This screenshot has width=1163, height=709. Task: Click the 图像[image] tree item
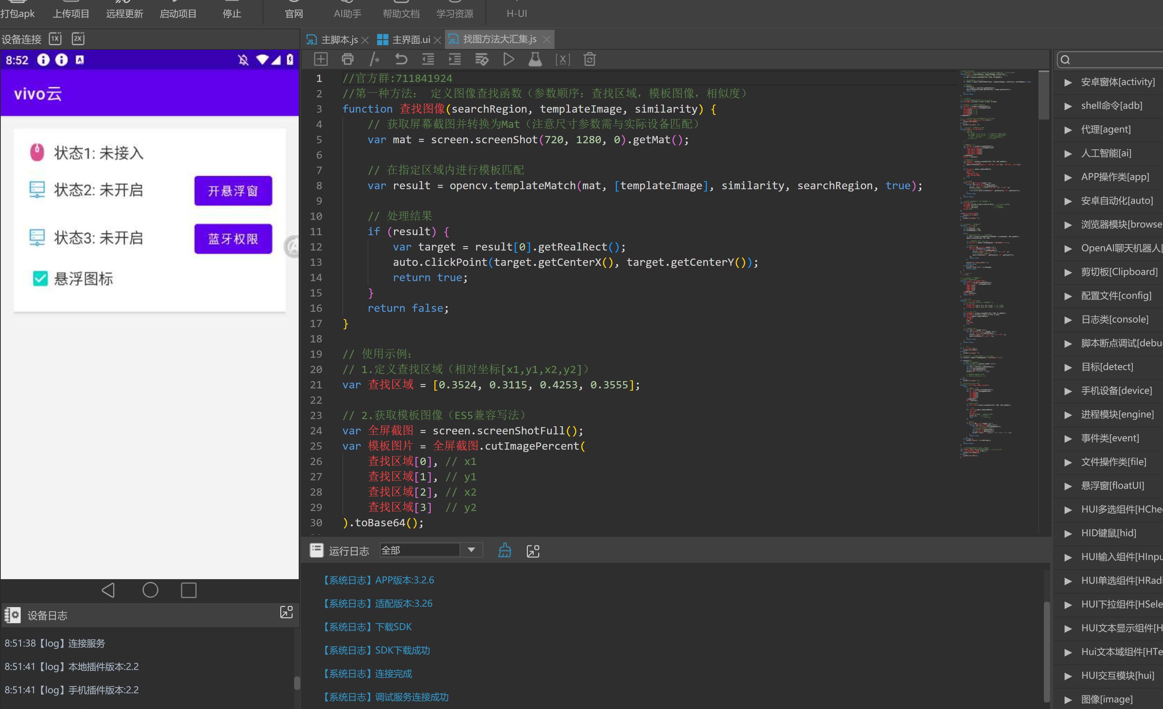(x=1106, y=699)
